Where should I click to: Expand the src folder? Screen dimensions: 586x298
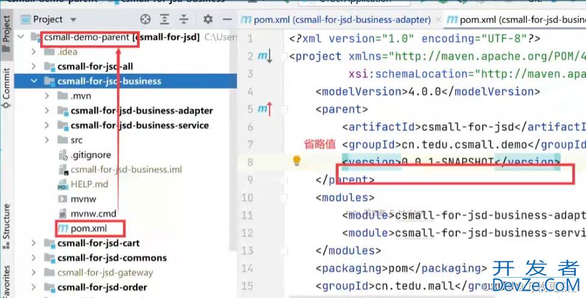(47, 140)
